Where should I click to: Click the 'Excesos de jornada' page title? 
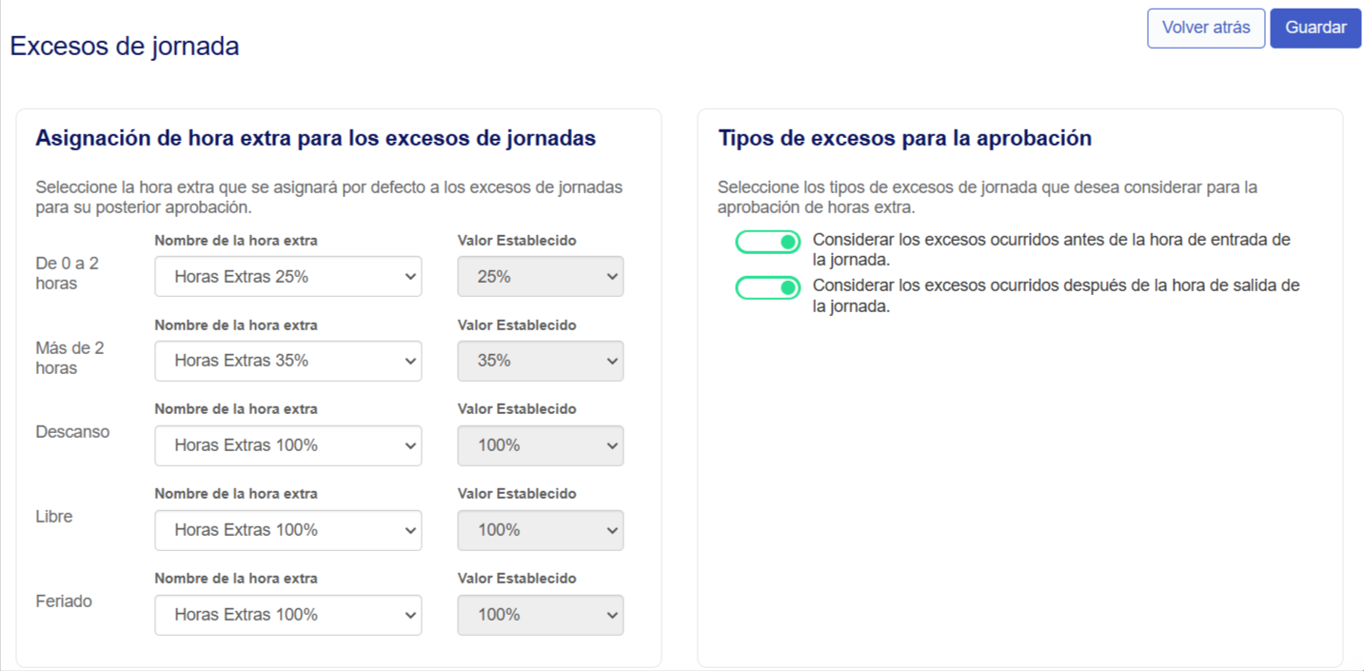125,46
